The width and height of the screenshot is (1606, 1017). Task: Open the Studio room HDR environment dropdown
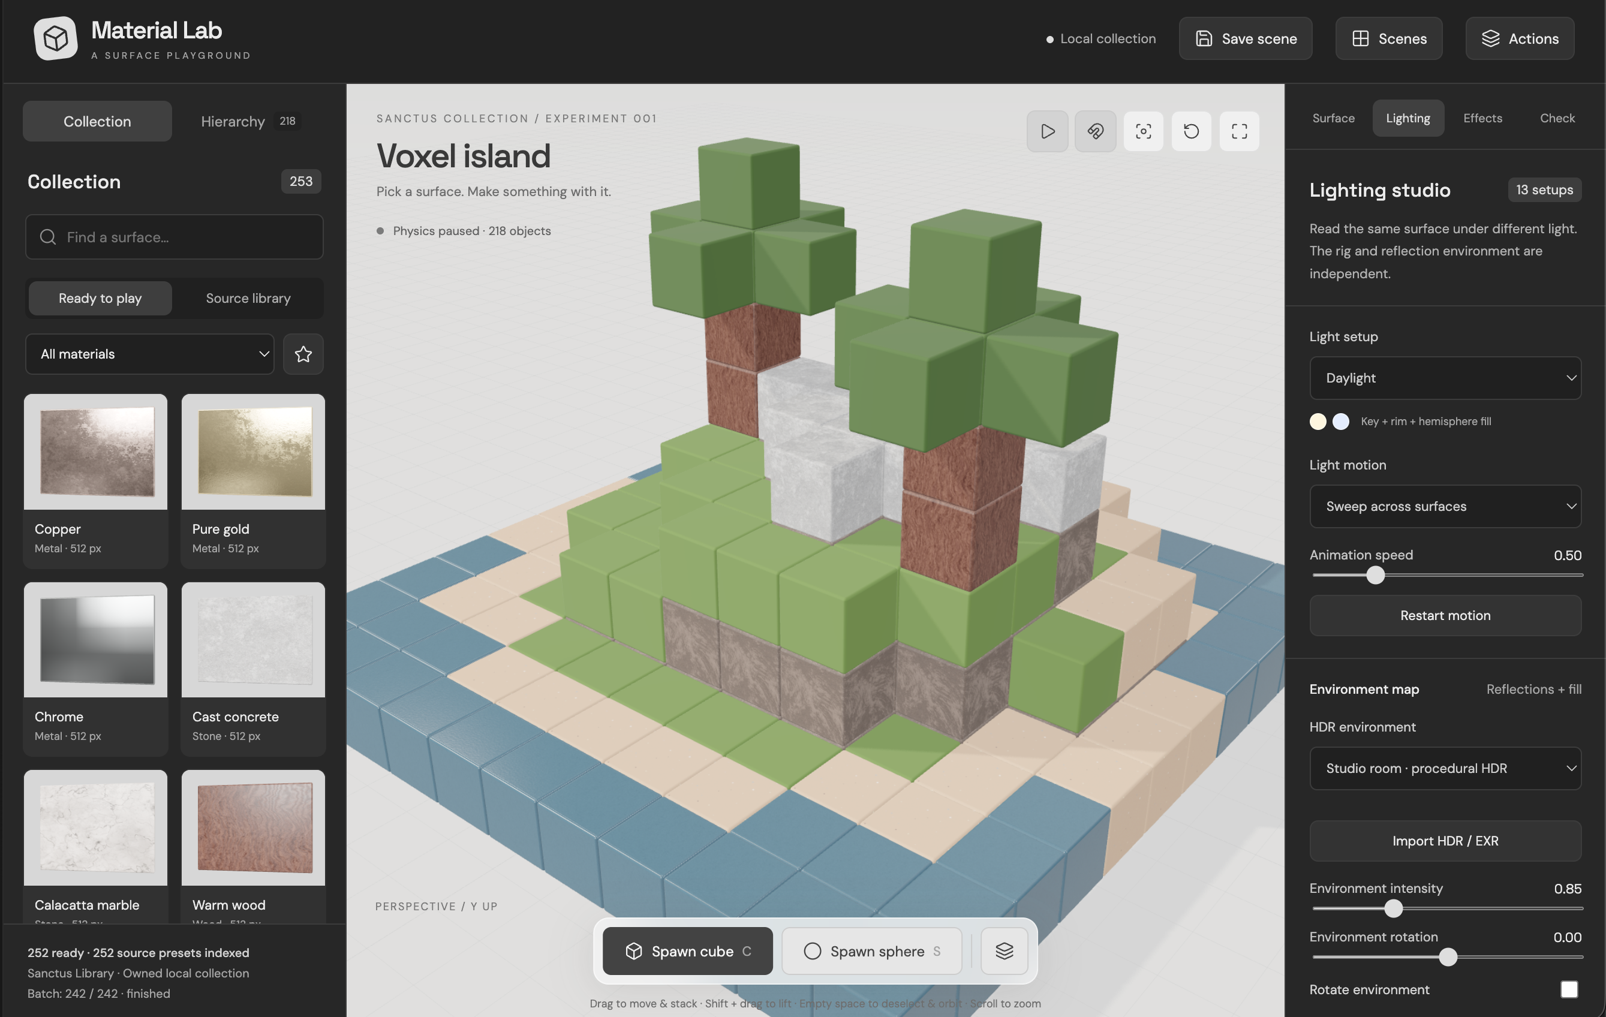1445,768
